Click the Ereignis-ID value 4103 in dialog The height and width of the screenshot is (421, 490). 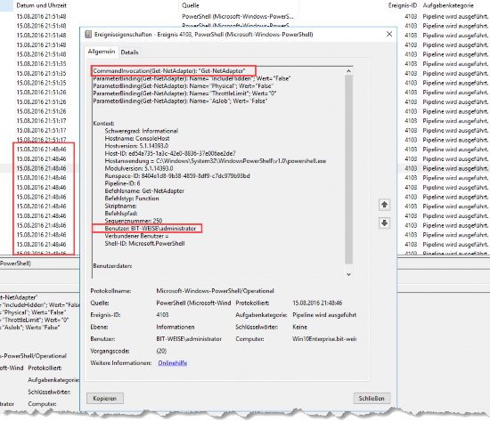(x=162, y=315)
